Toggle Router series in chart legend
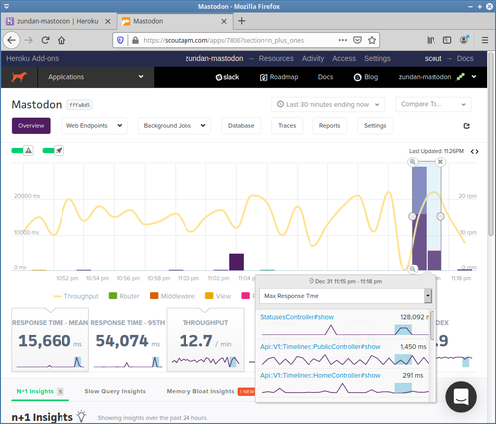Image resolution: width=496 pixels, height=424 pixels. (124, 296)
